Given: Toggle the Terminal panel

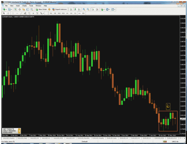Looking at the screenshot, I should (28, 9).
